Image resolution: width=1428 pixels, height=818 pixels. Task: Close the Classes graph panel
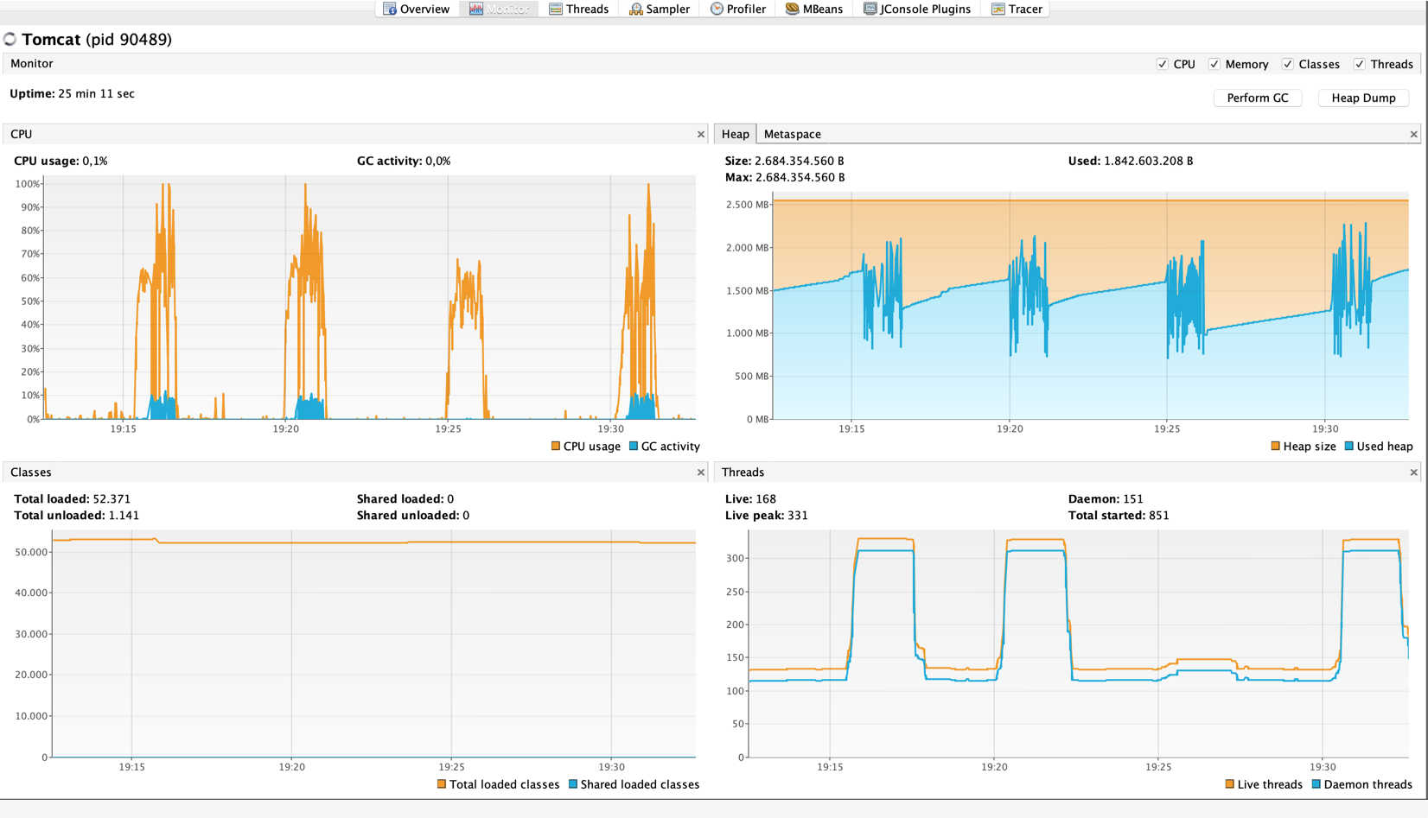(x=701, y=472)
